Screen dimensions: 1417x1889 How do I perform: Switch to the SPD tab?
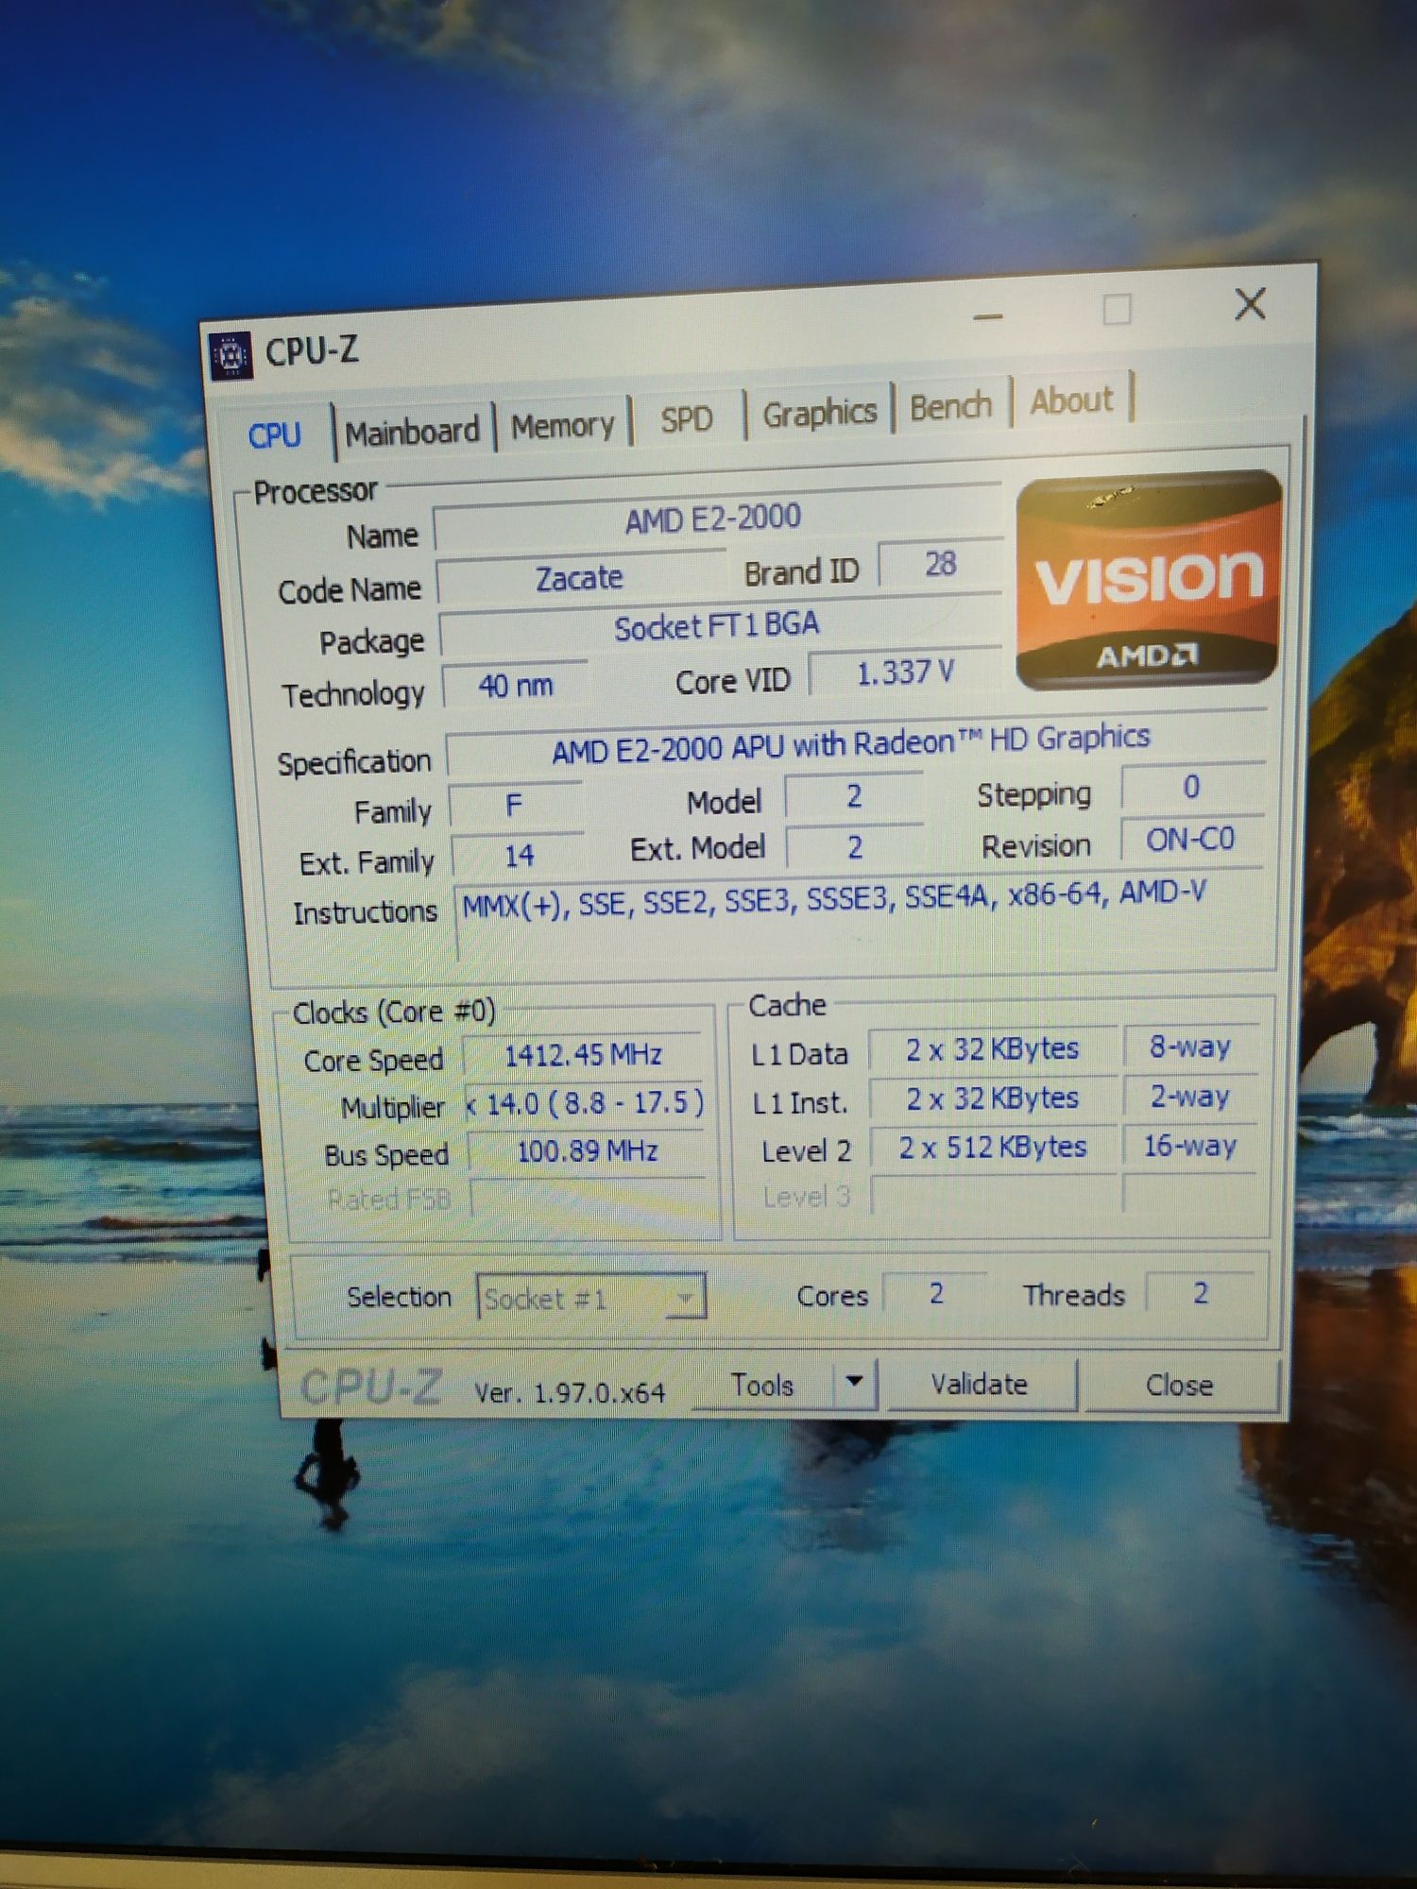pyautogui.click(x=687, y=418)
